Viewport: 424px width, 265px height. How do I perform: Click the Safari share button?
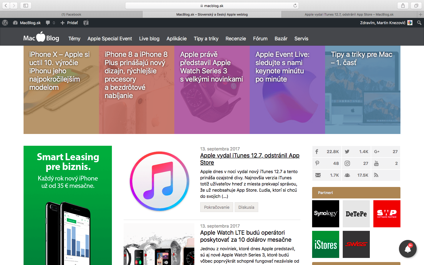tap(403, 6)
